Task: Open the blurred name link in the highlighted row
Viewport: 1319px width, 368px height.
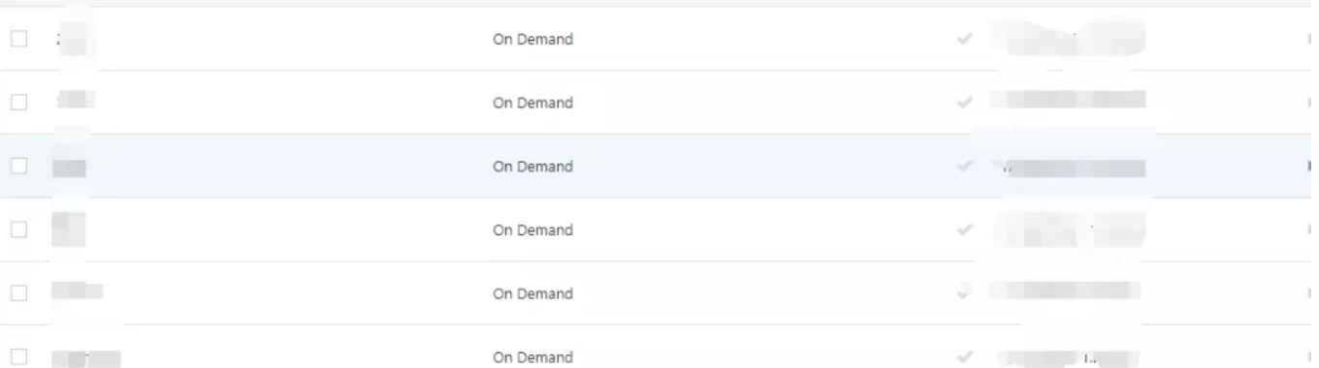Action: tap(70, 168)
